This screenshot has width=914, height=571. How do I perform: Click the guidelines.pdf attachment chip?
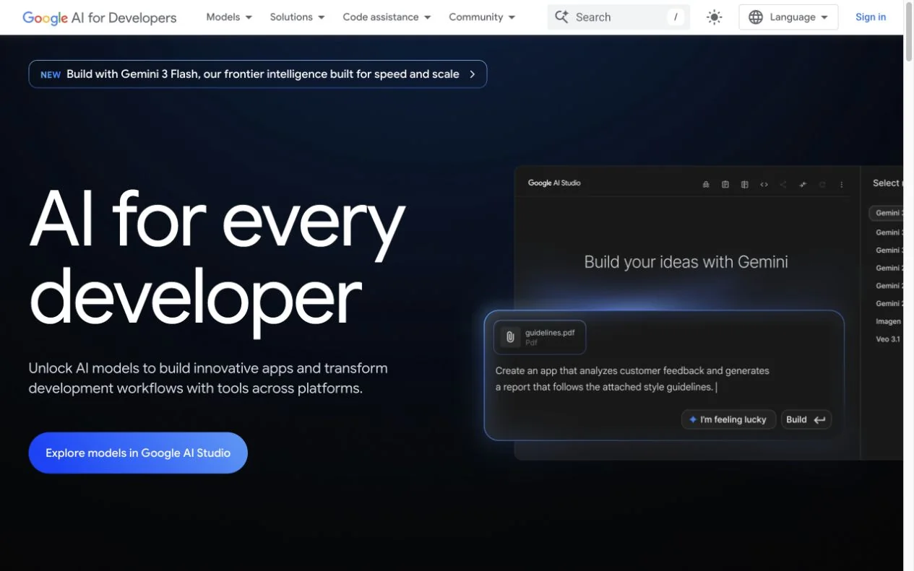(x=540, y=337)
